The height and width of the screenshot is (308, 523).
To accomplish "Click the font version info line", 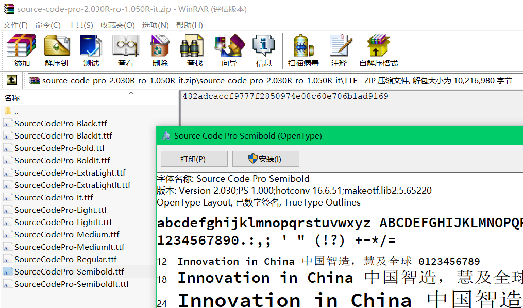I will click(x=294, y=191).
